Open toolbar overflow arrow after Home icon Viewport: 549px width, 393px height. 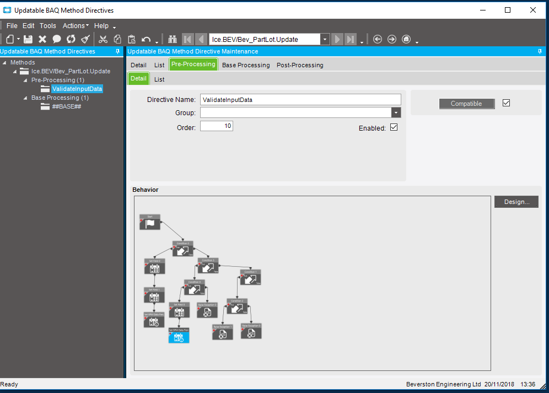[x=417, y=42]
